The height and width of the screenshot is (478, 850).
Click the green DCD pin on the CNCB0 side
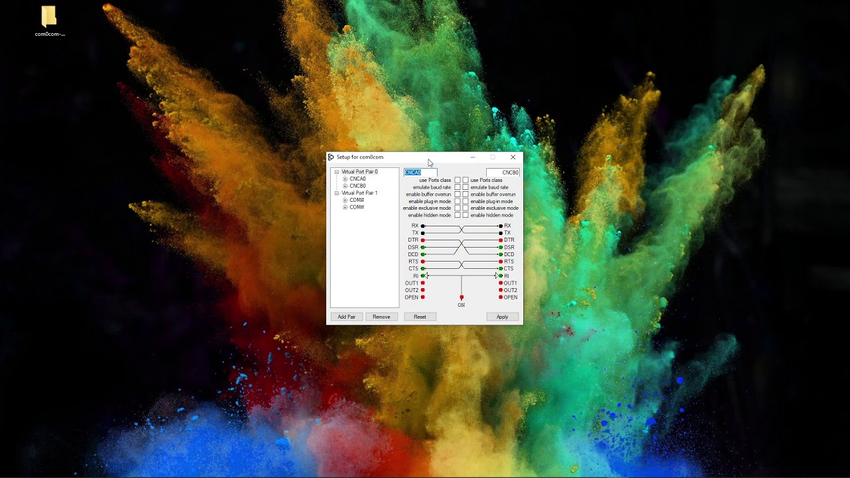[501, 254]
